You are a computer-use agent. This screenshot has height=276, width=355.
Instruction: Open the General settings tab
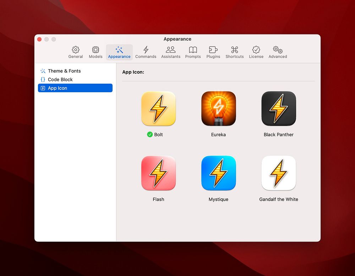click(76, 52)
